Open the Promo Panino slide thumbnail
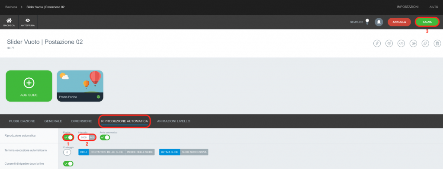 pyautogui.click(x=80, y=86)
